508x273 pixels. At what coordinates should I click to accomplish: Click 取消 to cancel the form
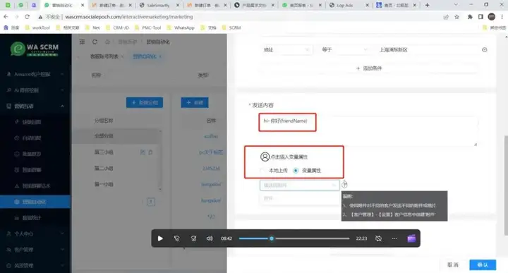pyautogui.click(x=452, y=265)
